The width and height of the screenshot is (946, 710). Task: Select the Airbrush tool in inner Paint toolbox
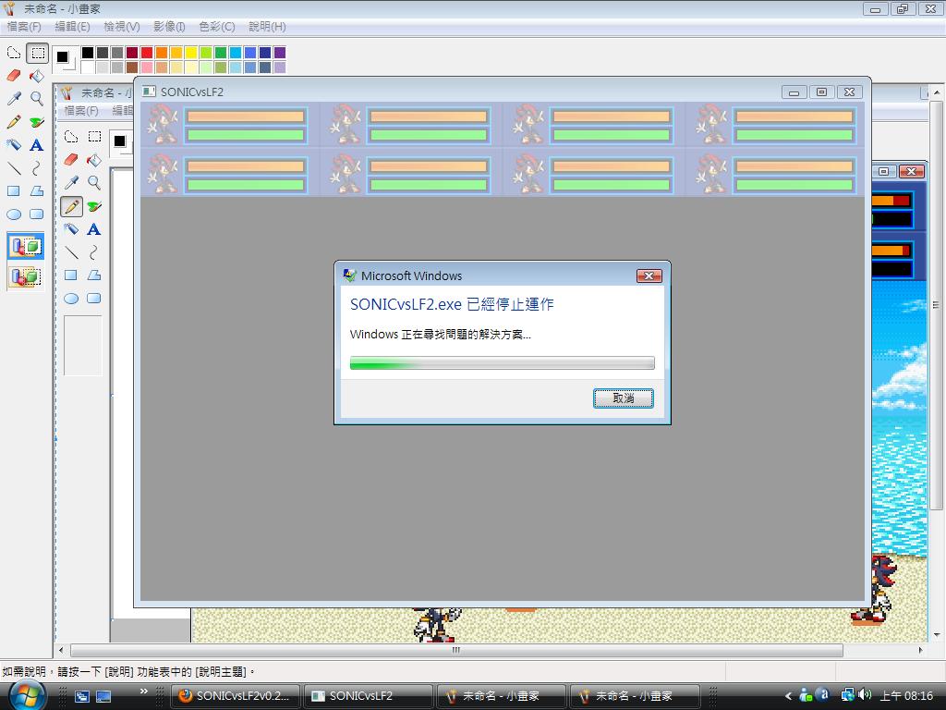[x=71, y=229]
